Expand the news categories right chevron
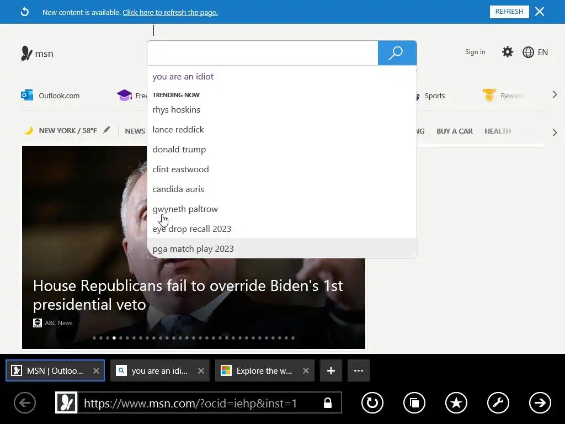Image resolution: width=565 pixels, height=424 pixels. 555,132
